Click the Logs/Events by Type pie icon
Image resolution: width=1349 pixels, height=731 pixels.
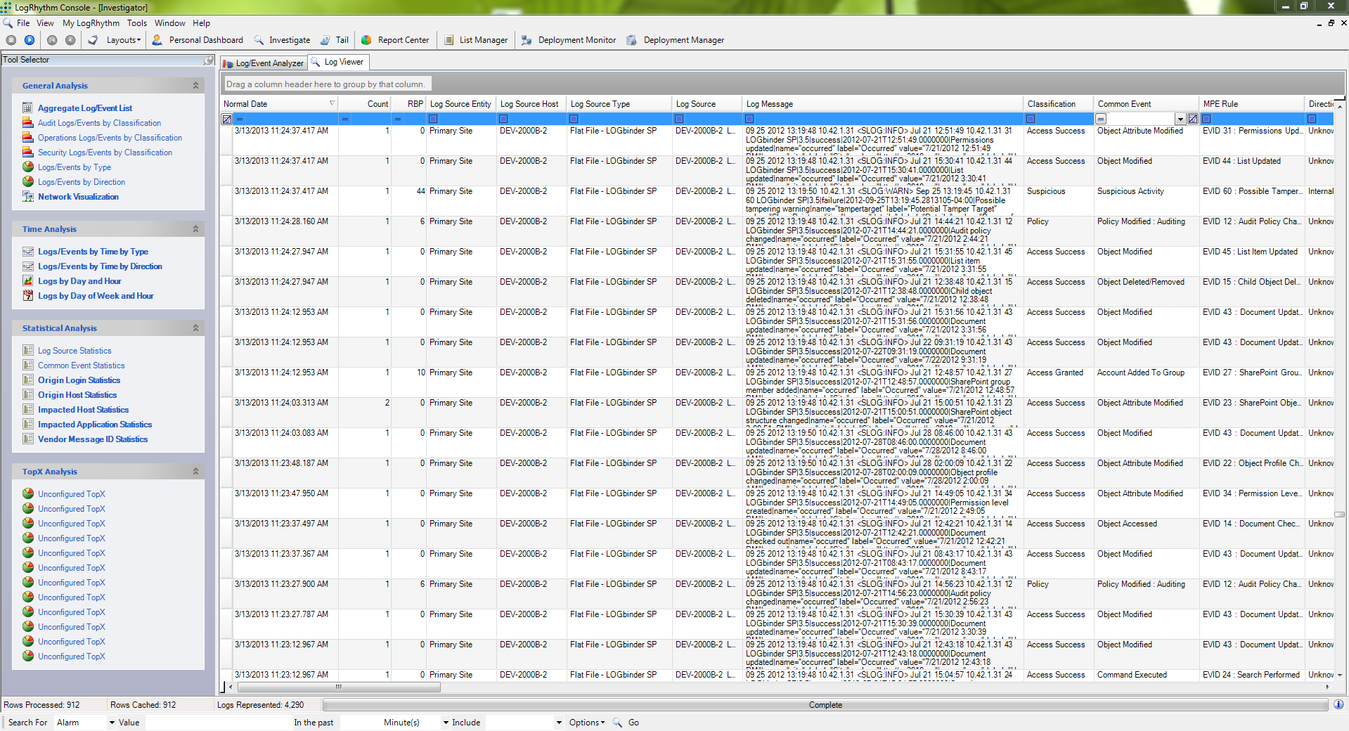coord(27,167)
